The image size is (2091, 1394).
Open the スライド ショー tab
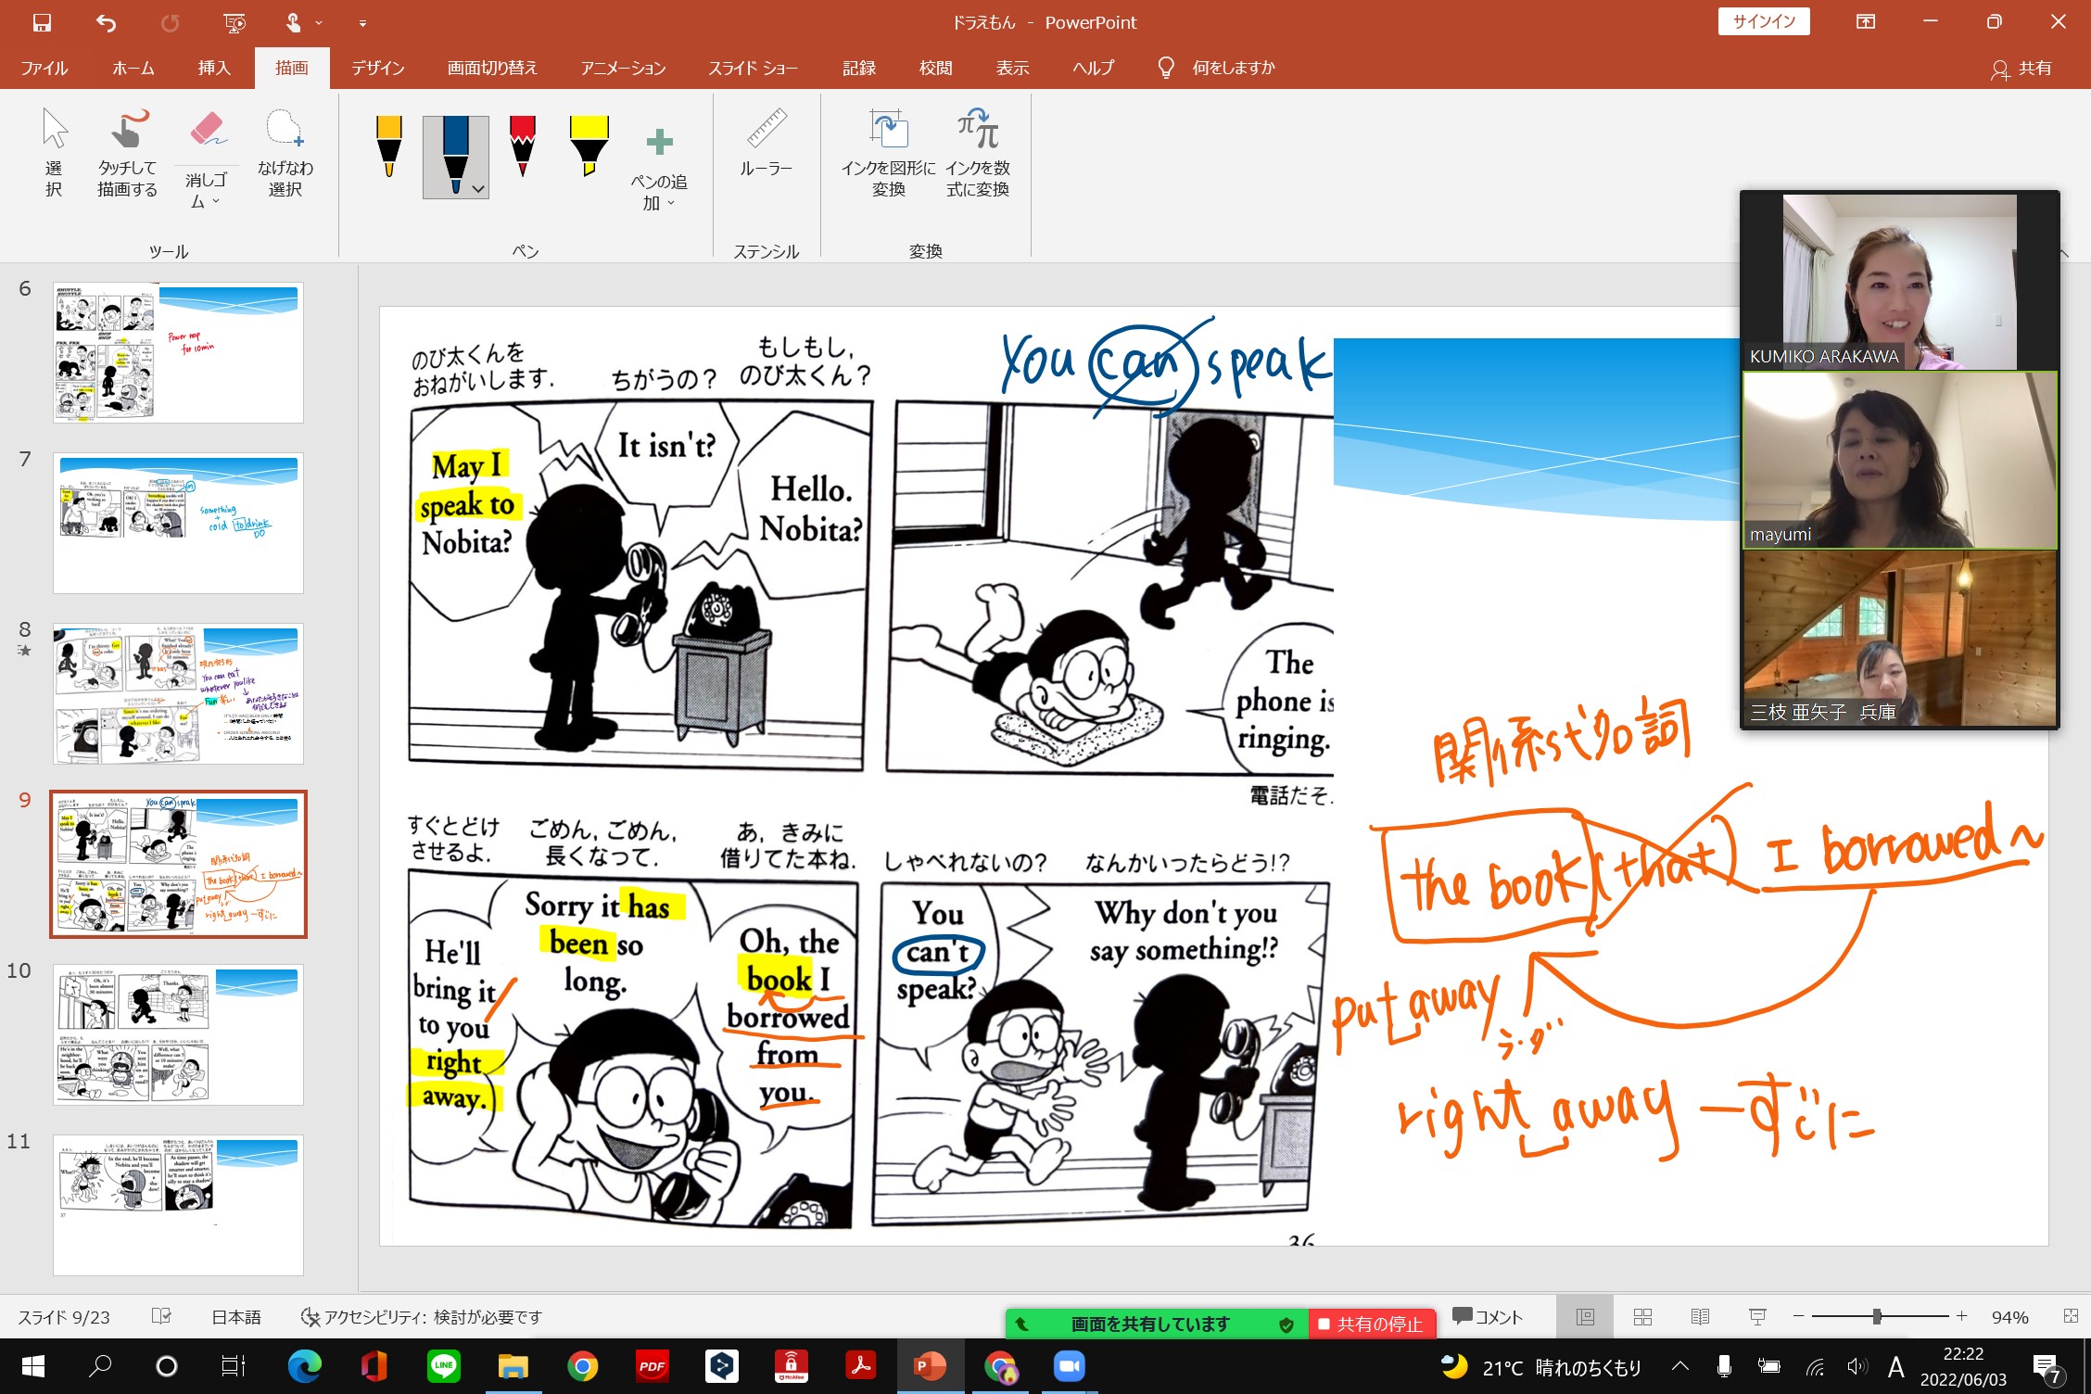[753, 68]
